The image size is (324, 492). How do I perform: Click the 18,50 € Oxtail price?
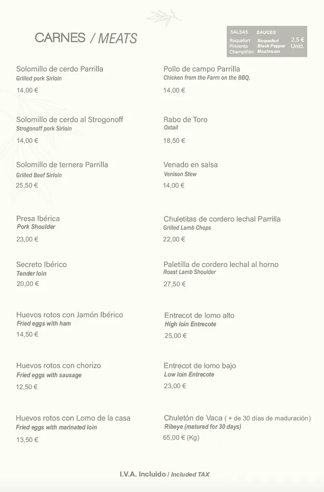pos(174,140)
